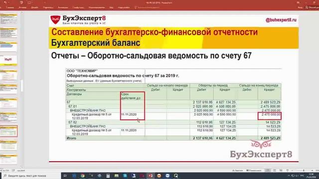
Task: Show hidden system tray icons chevron
Action: tap(289, 176)
